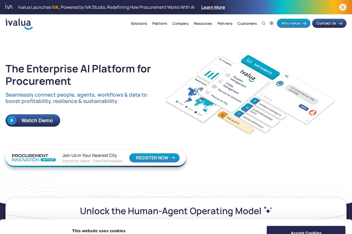Open the Company menu
This screenshot has width=352, height=234.
tap(180, 23)
